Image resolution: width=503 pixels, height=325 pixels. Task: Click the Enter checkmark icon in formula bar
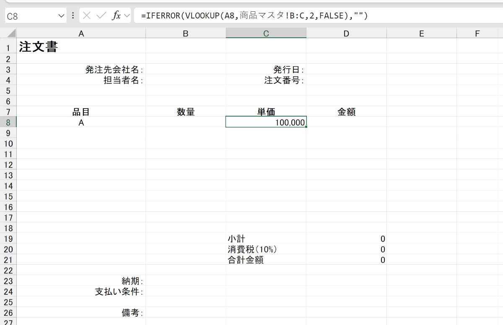tap(101, 16)
